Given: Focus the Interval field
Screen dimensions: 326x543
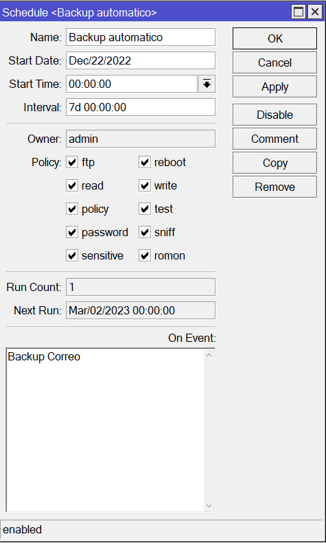Looking at the screenshot, I should pos(141,107).
